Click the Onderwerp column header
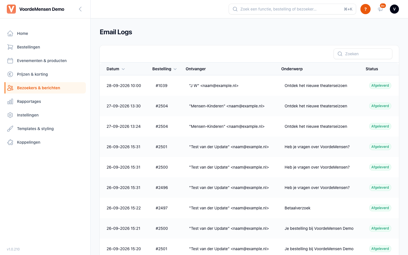The height and width of the screenshot is (255, 408). coord(292,69)
